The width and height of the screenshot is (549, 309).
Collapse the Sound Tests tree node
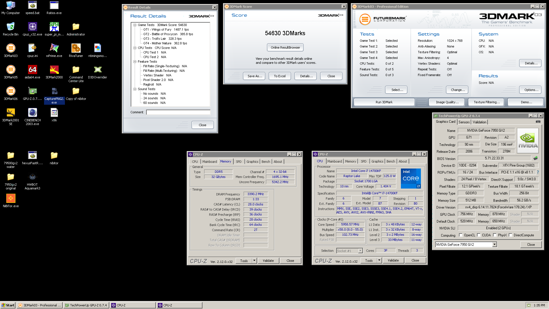click(135, 89)
